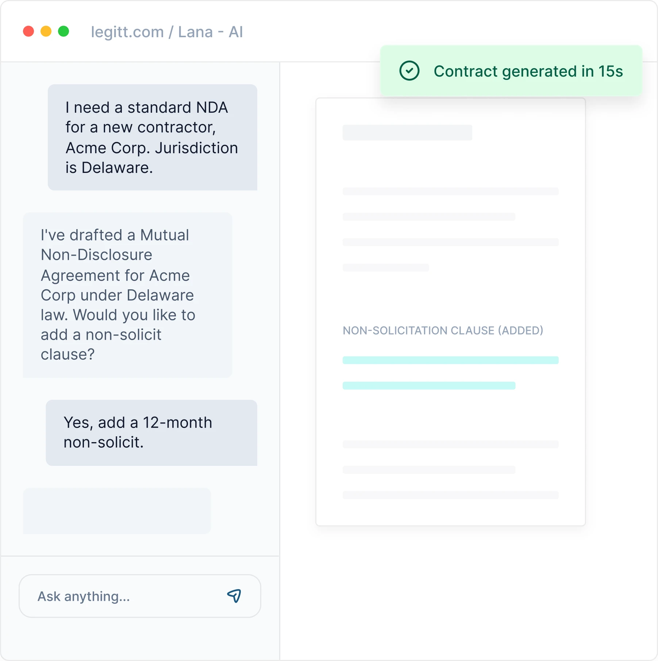Click the first gray paragraph placeholder line
This screenshot has width=658, height=661.
point(450,191)
